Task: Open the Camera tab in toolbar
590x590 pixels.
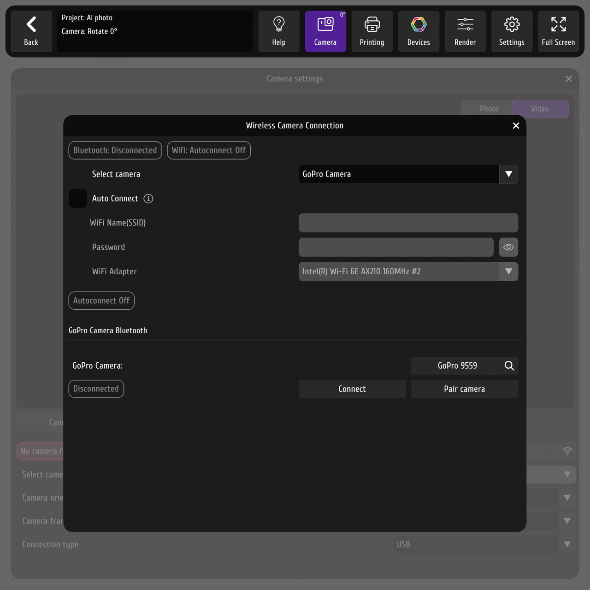Action: pyautogui.click(x=325, y=31)
